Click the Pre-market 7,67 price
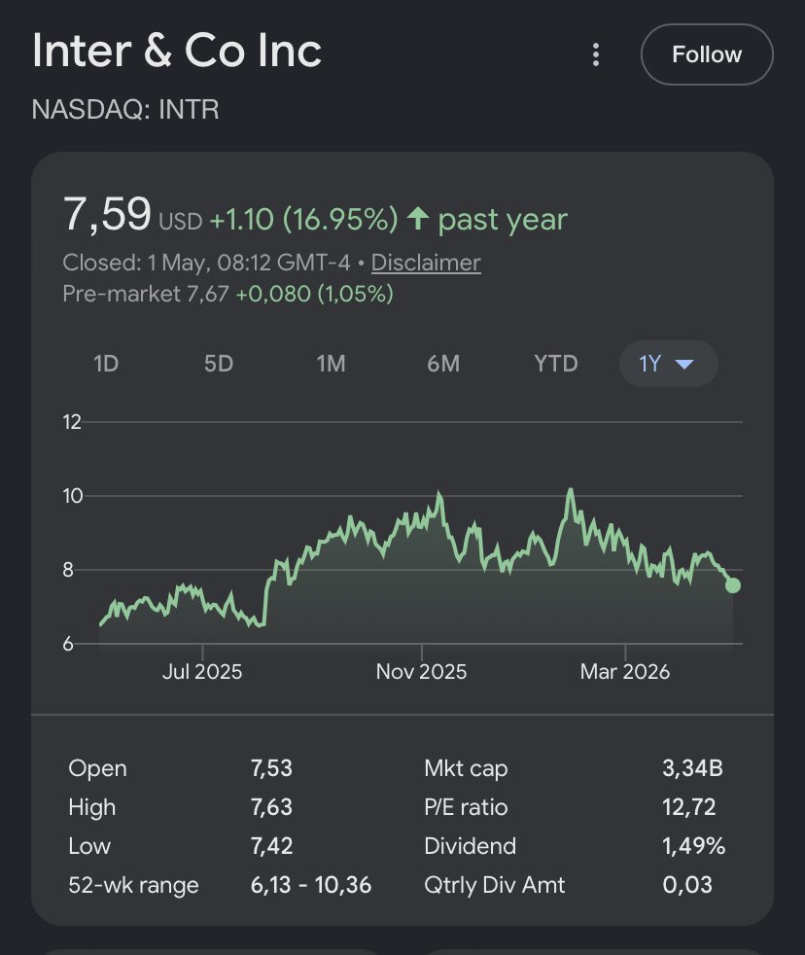Image resolution: width=805 pixels, height=955 pixels. click(146, 294)
